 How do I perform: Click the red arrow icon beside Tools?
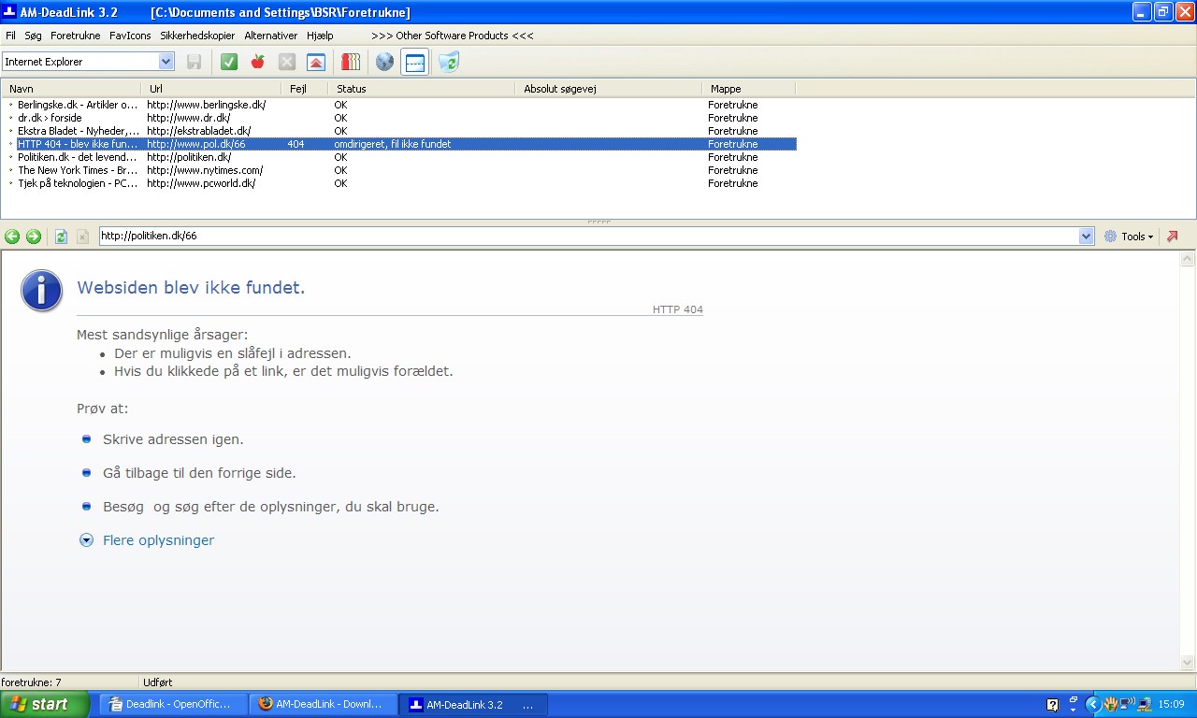[x=1173, y=237]
